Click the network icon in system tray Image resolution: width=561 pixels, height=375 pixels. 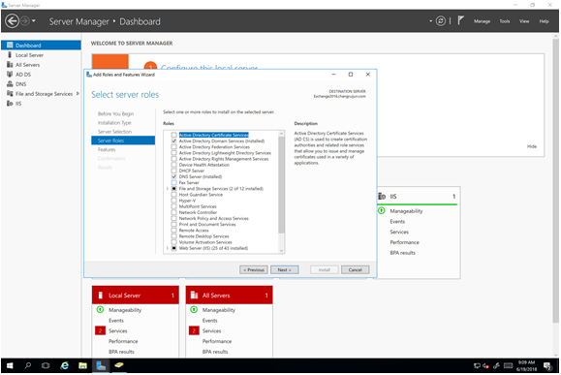pyautogui.click(x=477, y=365)
